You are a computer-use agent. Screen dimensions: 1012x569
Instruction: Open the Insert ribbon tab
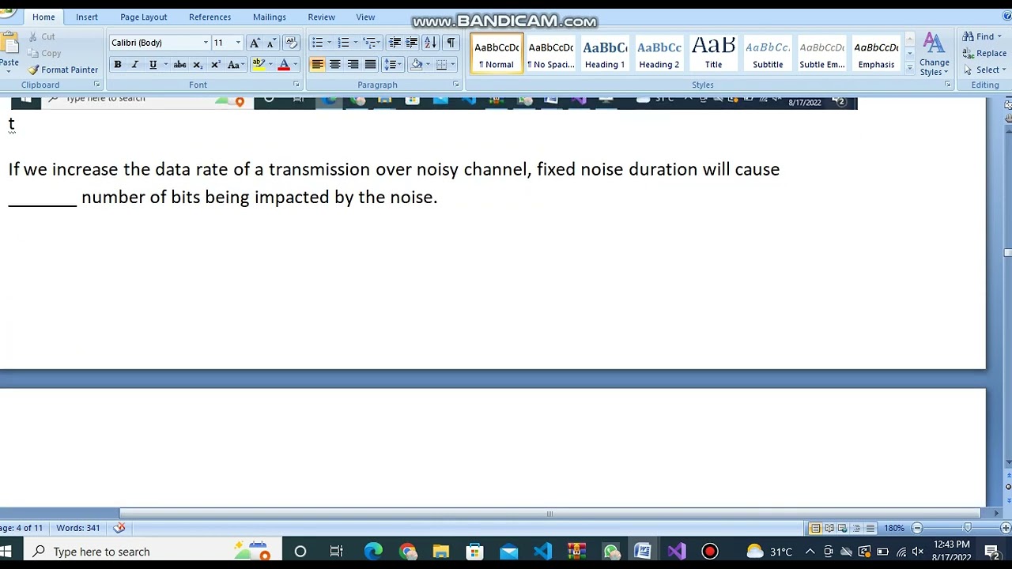87,17
